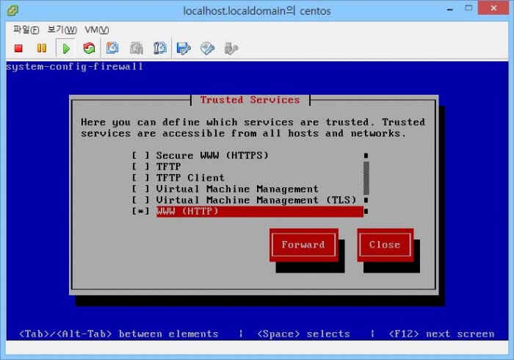Click the Secure WWW (HTTPS) label
The image size is (514, 360).
[x=212, y=156]
